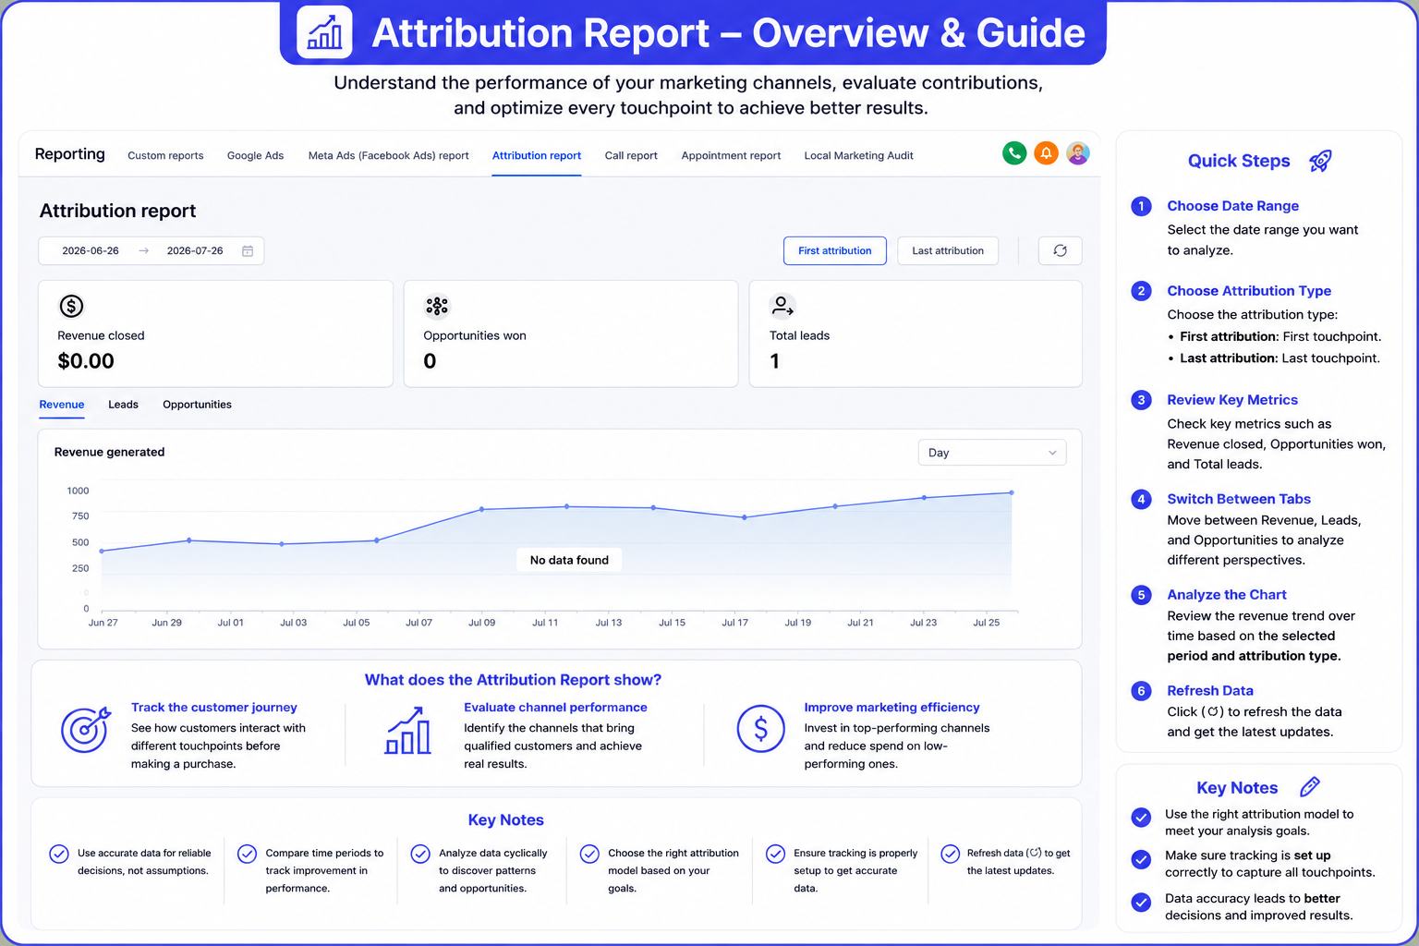This screenshot has height=946, width=1419.
Task: Click the Quick Steps rocket icon
Action: click(x=1320, y=161)
